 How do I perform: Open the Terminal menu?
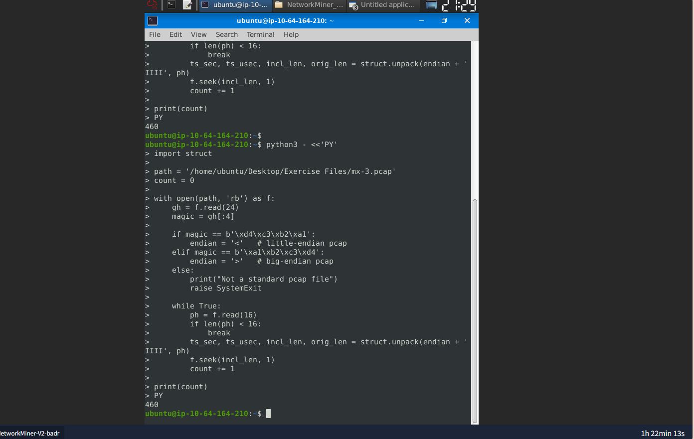click(260, 34)
